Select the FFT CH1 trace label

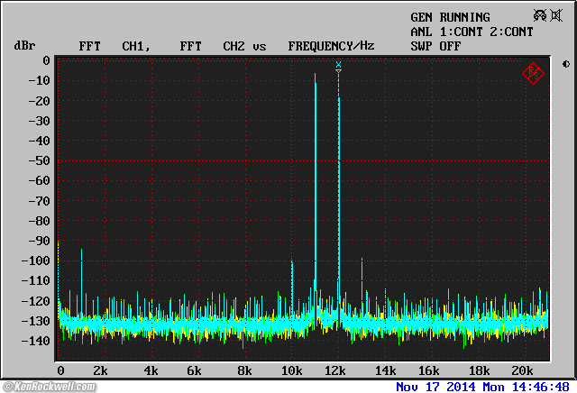pyautogui.click(x=114, y=45)
